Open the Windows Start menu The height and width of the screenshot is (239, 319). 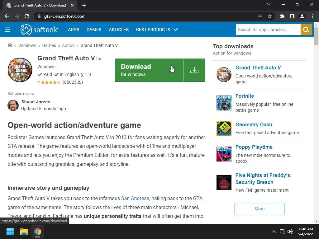click(x=10, y=232)
